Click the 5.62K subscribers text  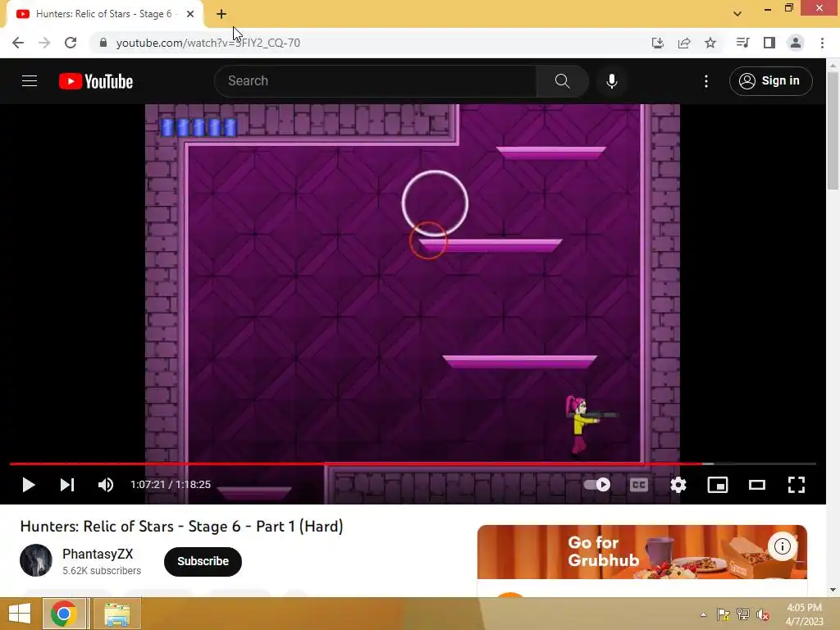102,571
